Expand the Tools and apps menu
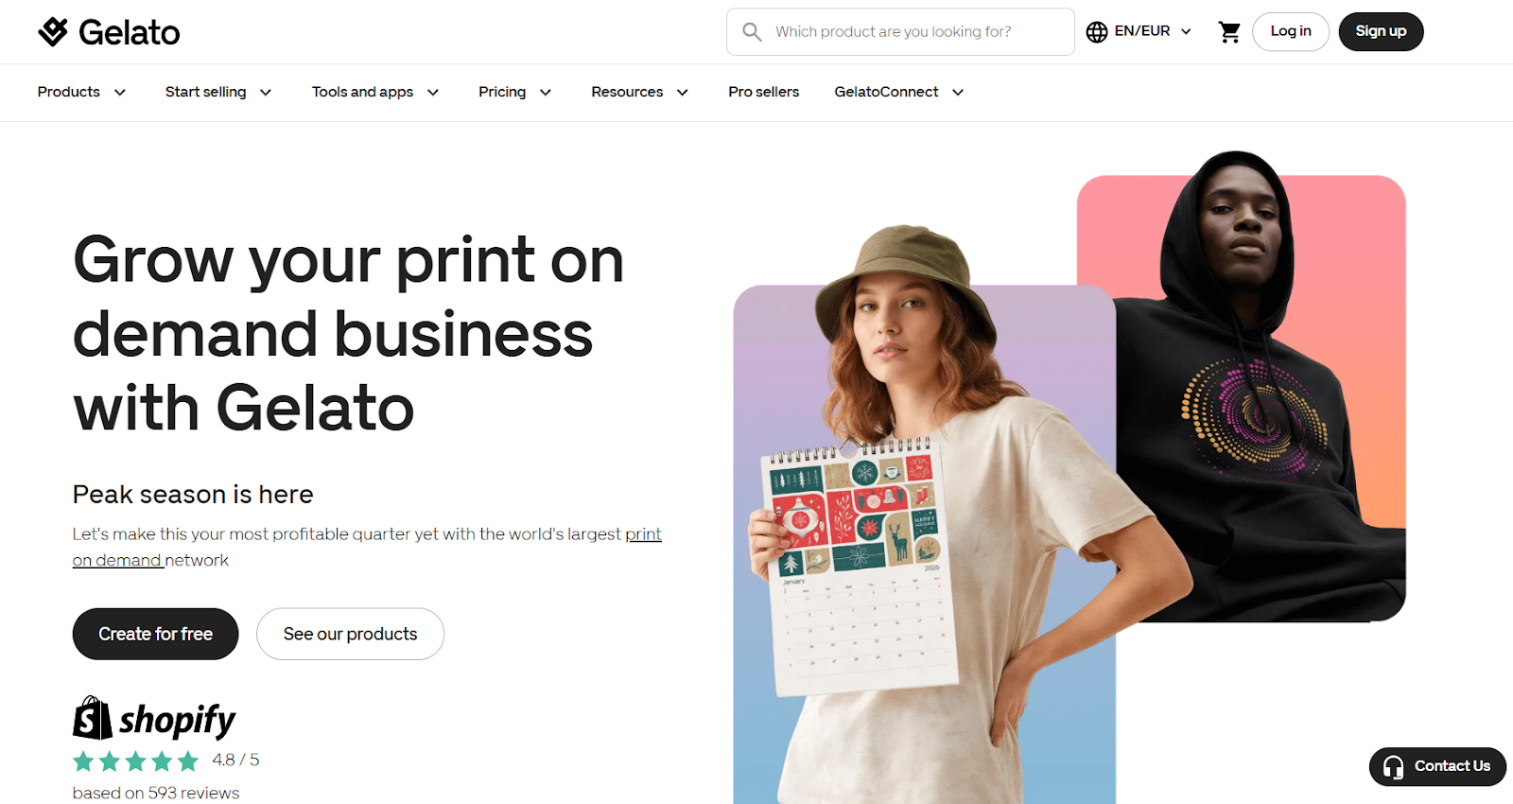Screen dimensions: 1513x804 click(375, 92)
